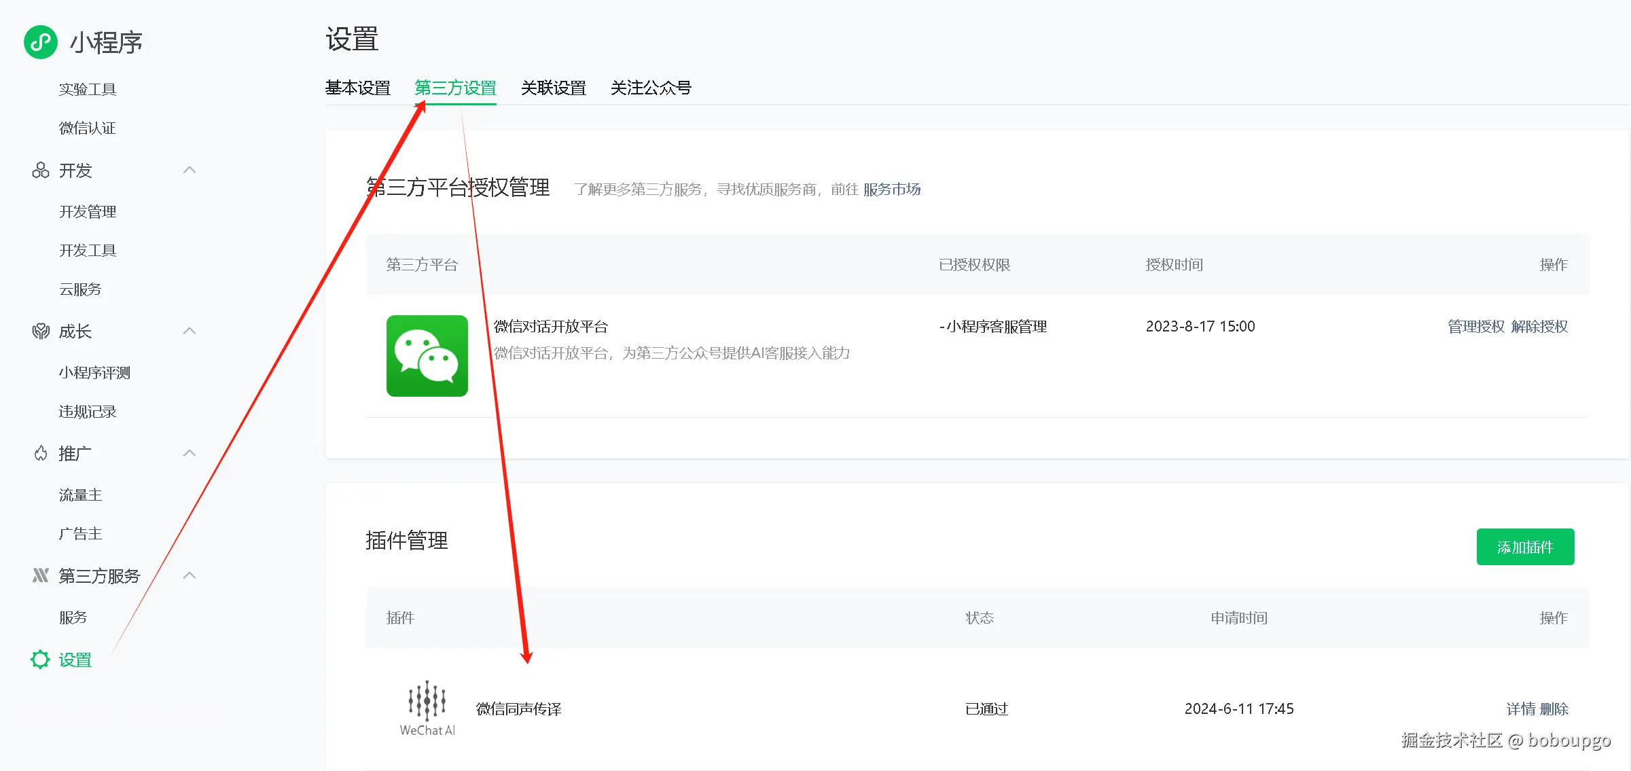
Task: Click the 推广 flame icon
Action: 41,453
